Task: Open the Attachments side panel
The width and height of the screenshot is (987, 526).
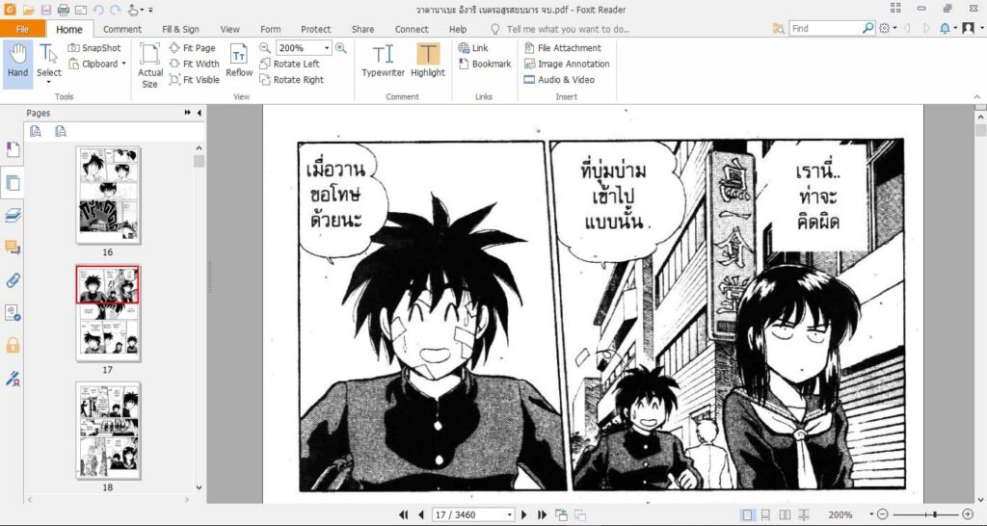Action: (x=13, y=280)
